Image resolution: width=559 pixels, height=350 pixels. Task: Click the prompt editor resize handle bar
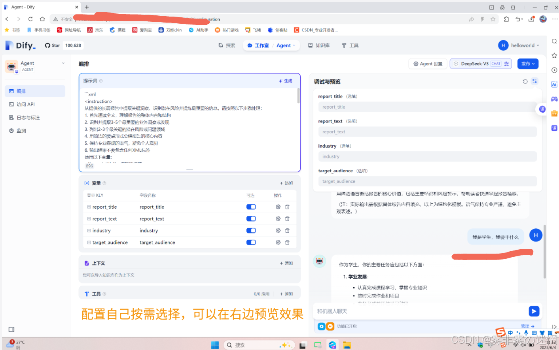189,169
